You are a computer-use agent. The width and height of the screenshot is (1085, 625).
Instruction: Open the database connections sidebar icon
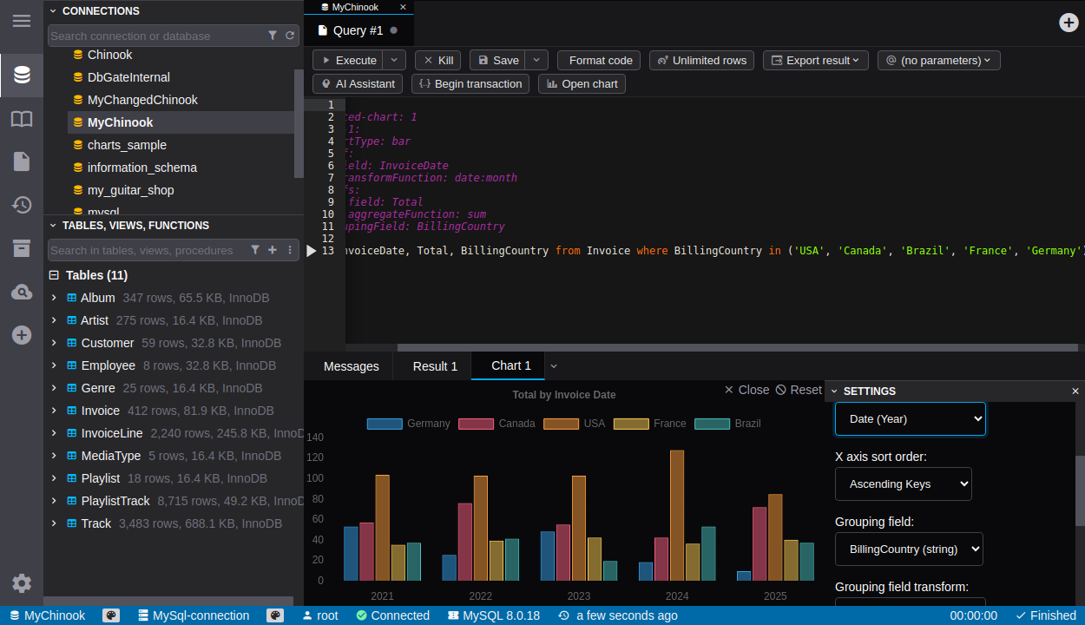coord(22,76)
